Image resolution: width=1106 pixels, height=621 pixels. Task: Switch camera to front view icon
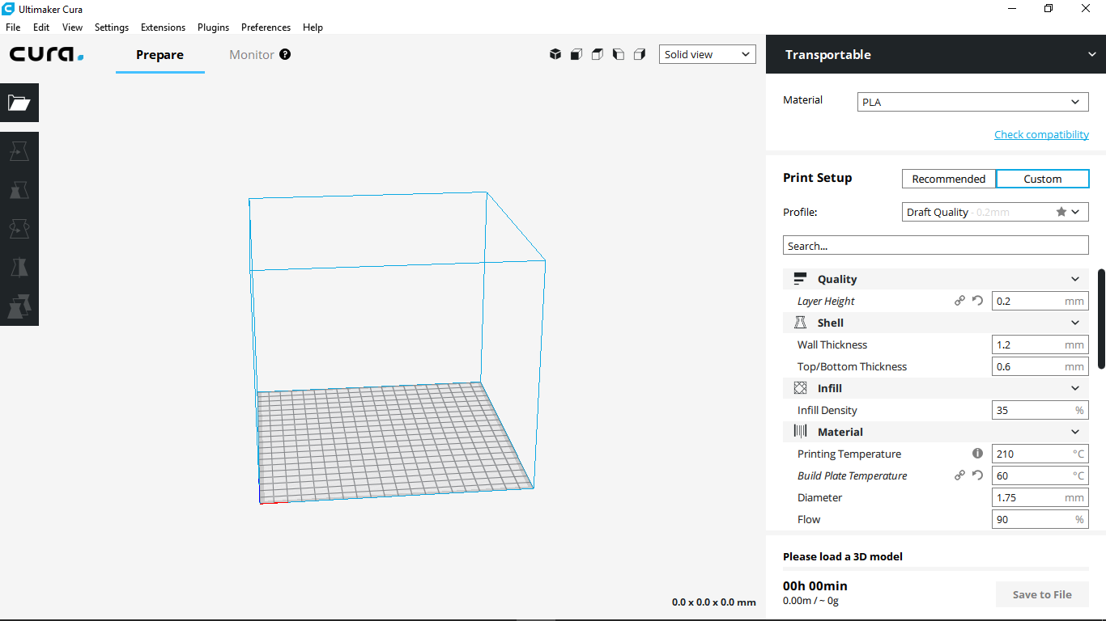(x=576, y=54)
